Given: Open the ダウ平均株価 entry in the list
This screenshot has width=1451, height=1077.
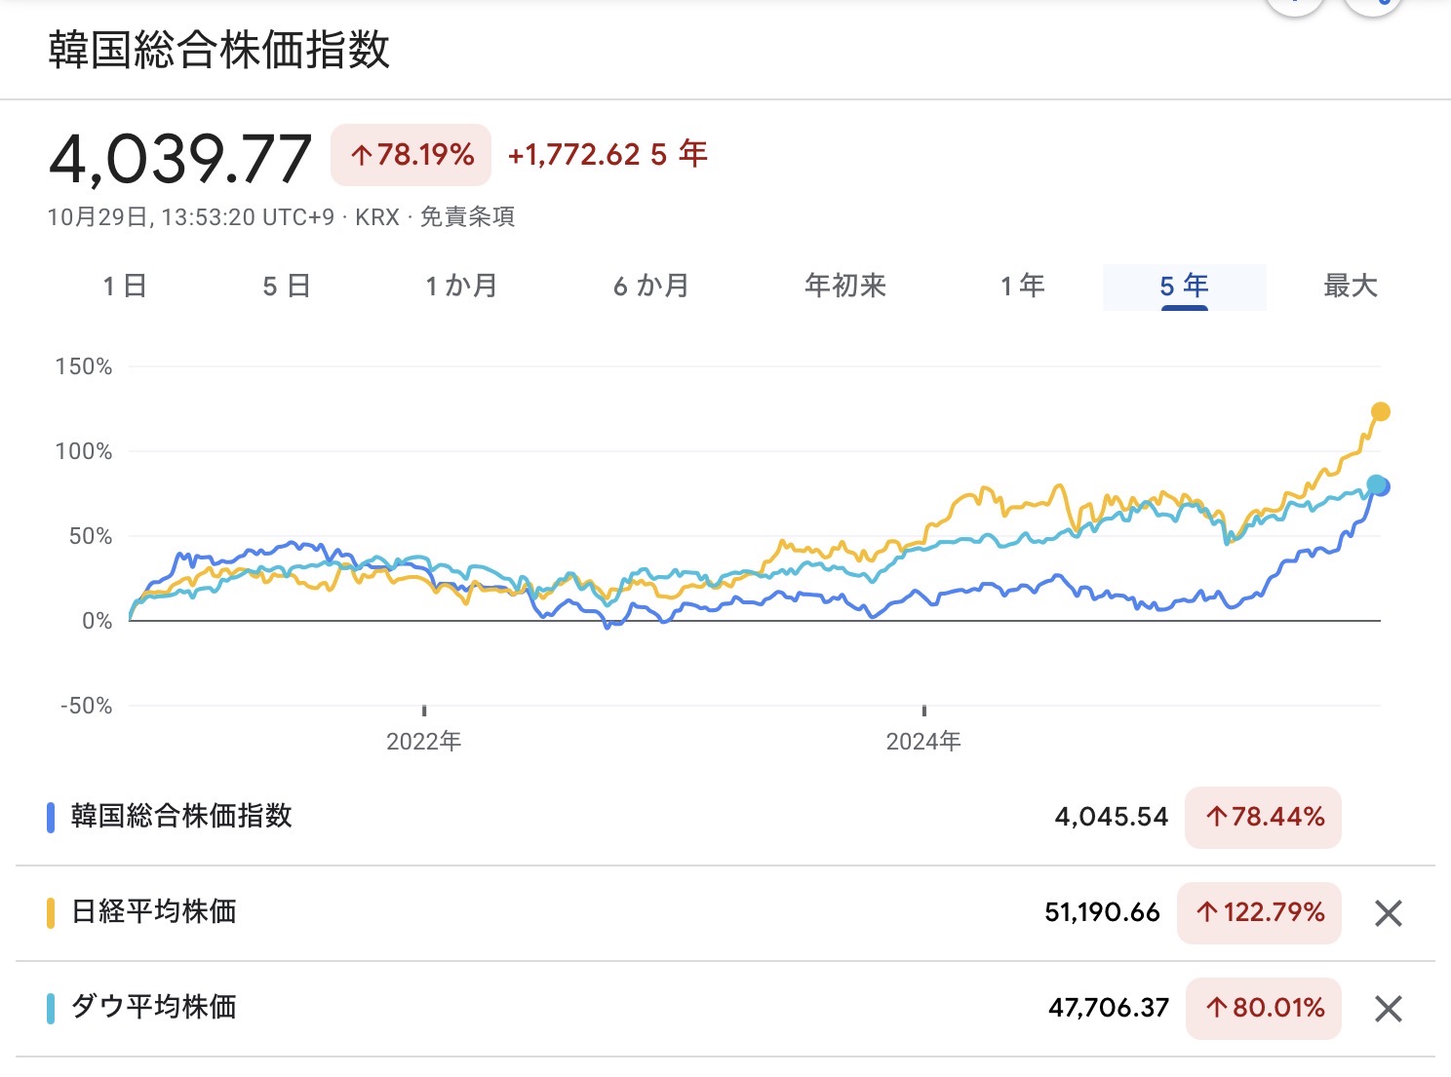Looking at the screenshot, I should point(154,1007).
